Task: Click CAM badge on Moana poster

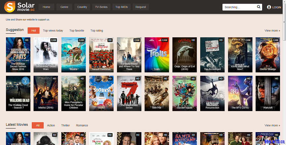Action: [81, 40]
